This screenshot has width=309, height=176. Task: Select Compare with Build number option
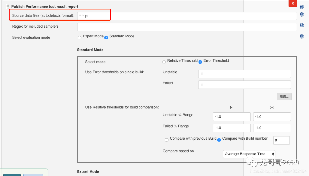pyautogui.click(x=219, y=140)
